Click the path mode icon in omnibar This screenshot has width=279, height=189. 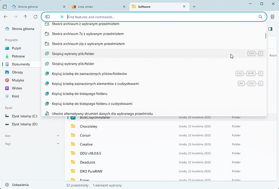coord(47,17)
